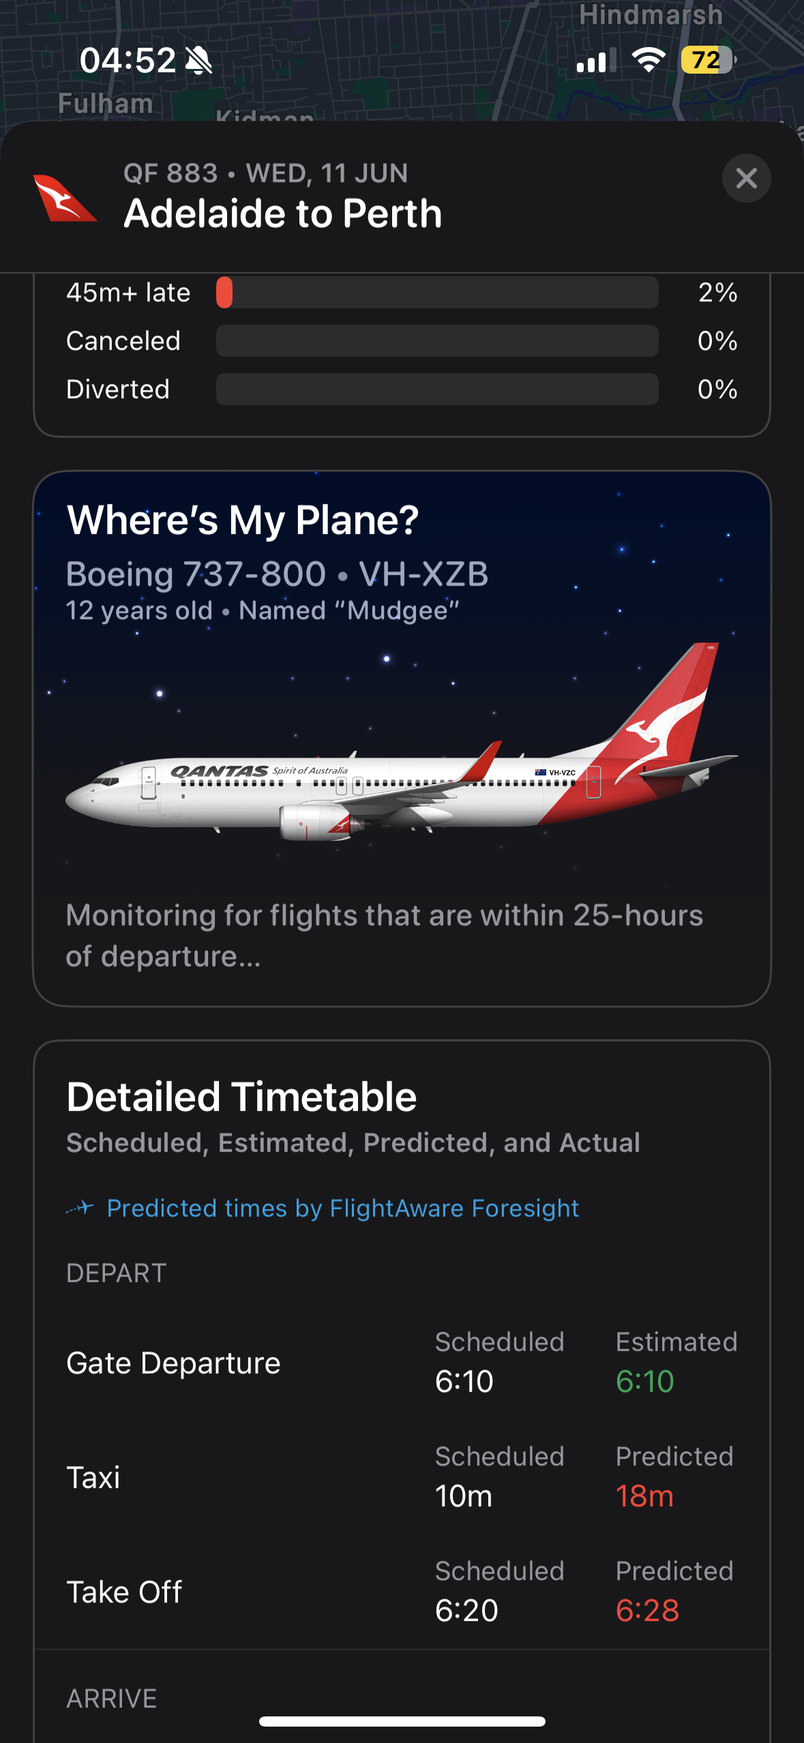Image resolution: width=804 pixels, height=1743 pixels.
Task: Select the 45m+ late red bar
Action: click(225, 293)
